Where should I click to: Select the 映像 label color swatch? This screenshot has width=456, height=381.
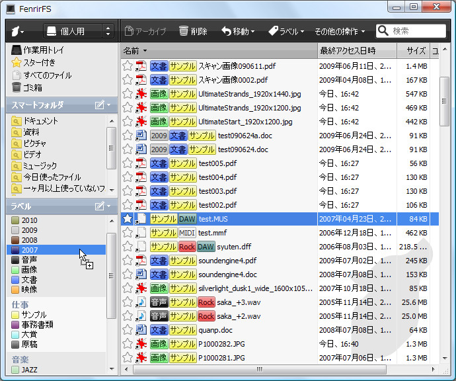(x=15, y=290)
